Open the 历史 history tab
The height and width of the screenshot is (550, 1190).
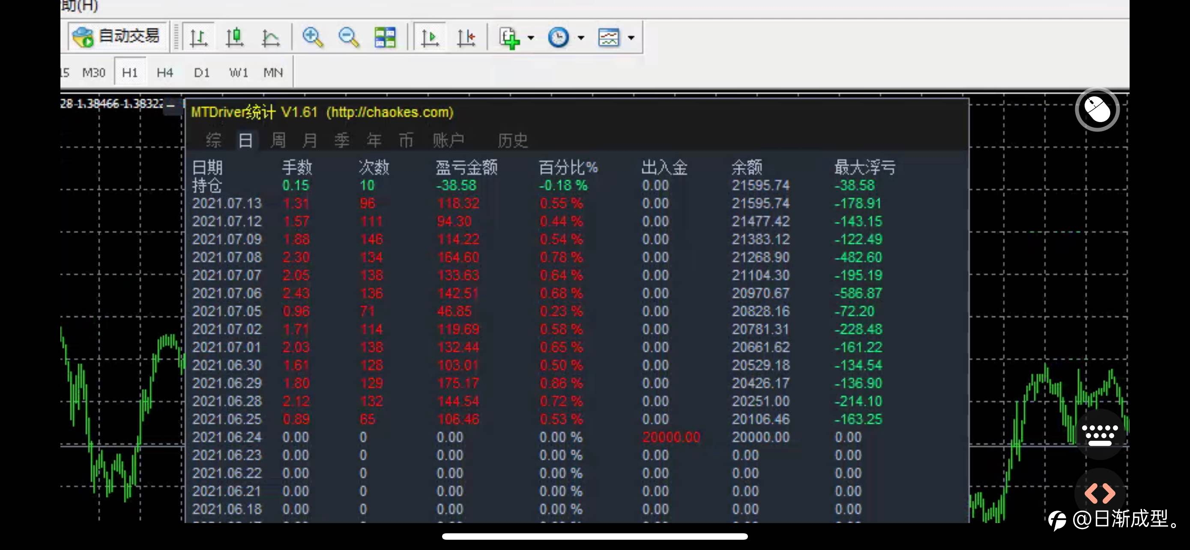512,140
